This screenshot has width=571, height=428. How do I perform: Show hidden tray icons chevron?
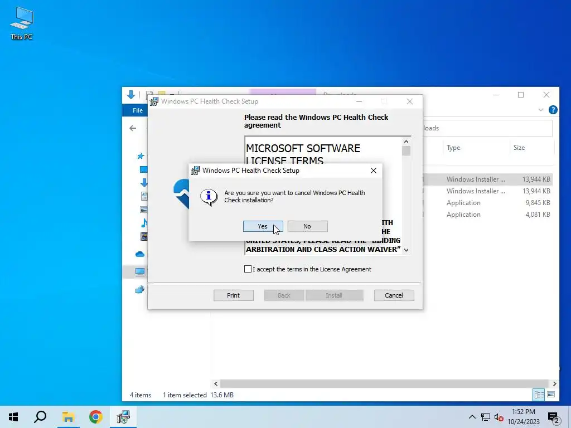point(472,417)
